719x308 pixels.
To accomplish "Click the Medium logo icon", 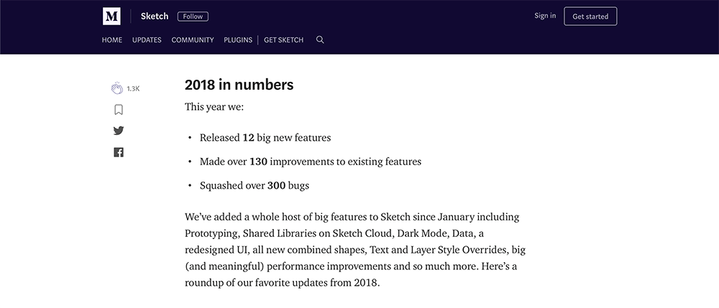I will pos(111,17).
